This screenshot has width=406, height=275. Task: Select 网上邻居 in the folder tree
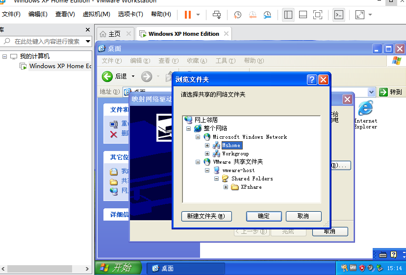[x=206, y=120]
